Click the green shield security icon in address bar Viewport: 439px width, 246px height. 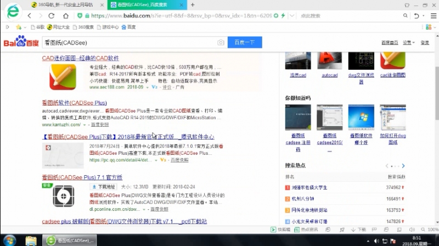click(x=80, y=16)
